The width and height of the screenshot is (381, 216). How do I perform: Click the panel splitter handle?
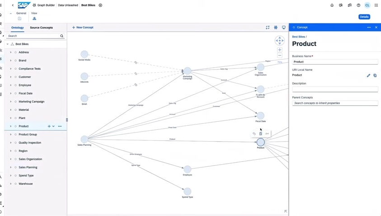pos(67,120)
